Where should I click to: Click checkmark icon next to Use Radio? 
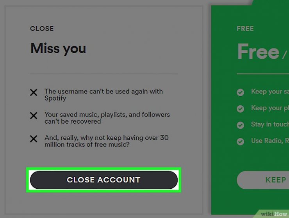(241, 142)
